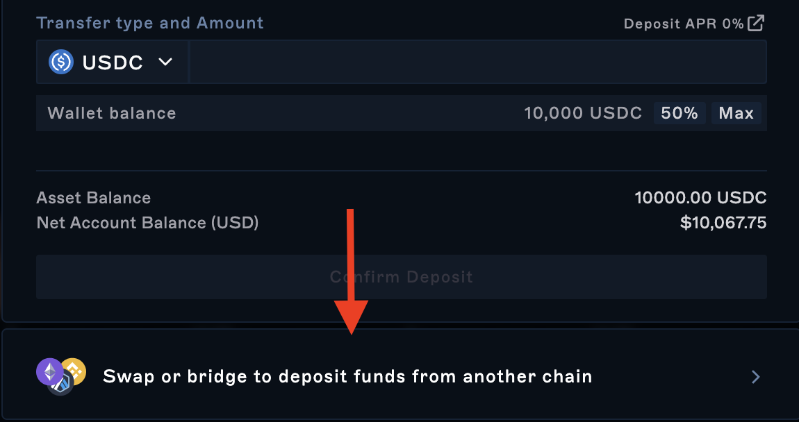
Task: Click the Transfer type and Amount heading
Action: coord(149,23)
